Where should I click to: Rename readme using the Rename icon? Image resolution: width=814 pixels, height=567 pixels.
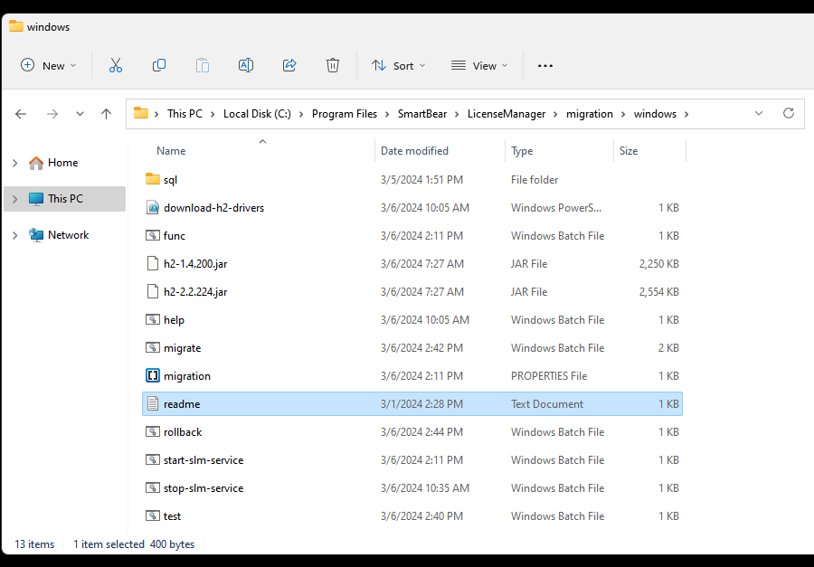coord(245,65)
